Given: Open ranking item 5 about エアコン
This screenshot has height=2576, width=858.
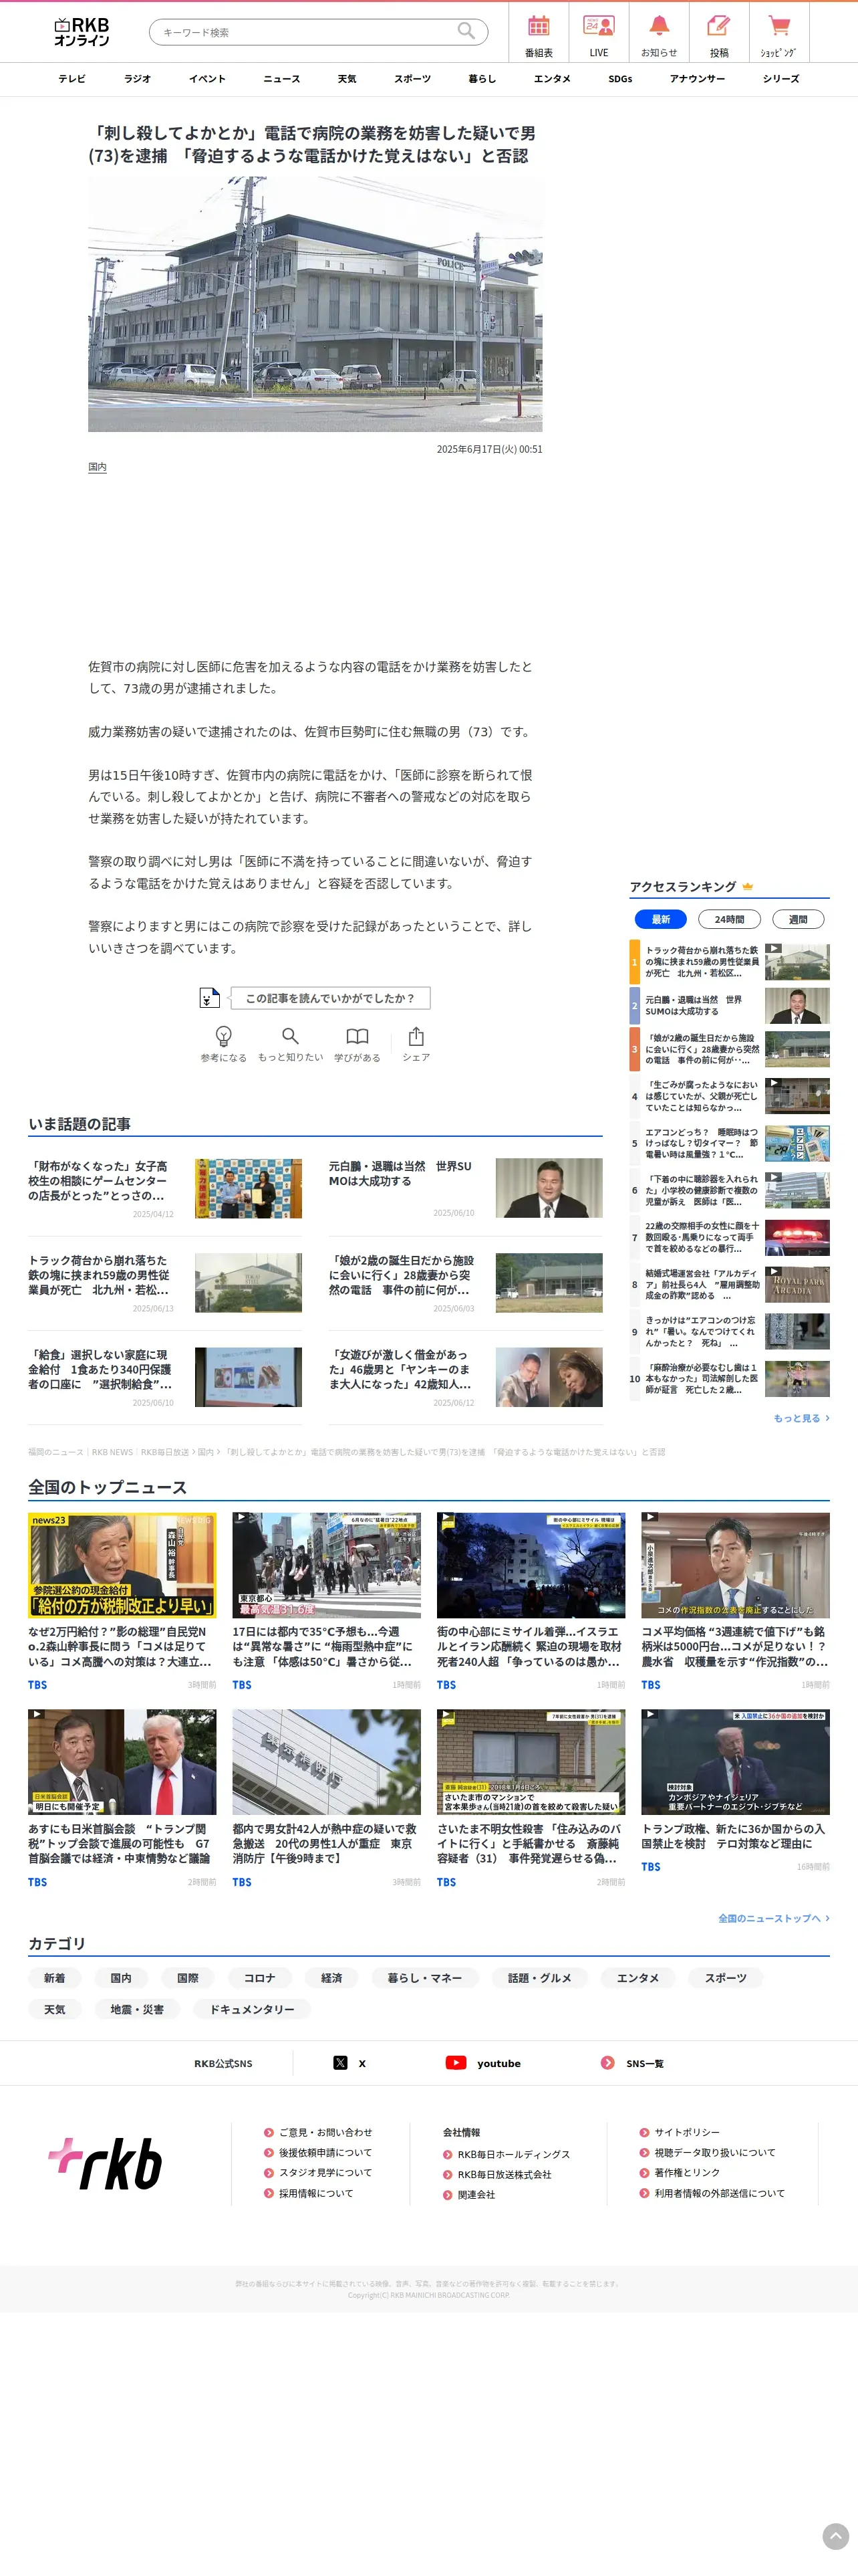Looking at the screenshot, I should tap(730, 1144).
